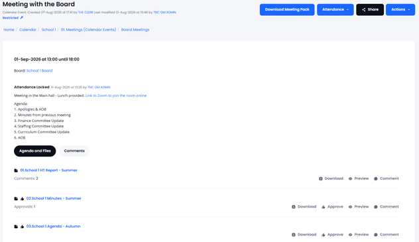
Task: Click the Restricted label
Action: [11, 18]
